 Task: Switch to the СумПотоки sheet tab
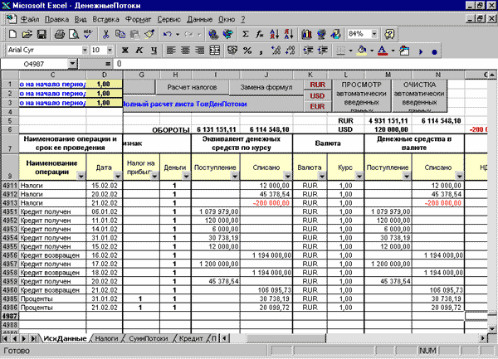pyautogui.click(x=149, y=338)
